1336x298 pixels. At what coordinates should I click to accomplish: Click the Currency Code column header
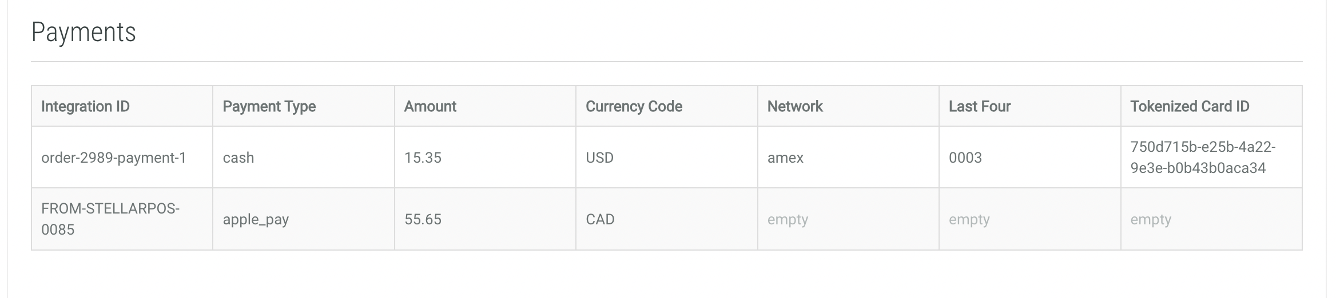click(x=634, y=106)
